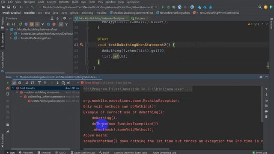This screenshot has height=154, width=274.
Task: Open Terminal tool window button
Action: pyautogui.click(x=44, y=152)
